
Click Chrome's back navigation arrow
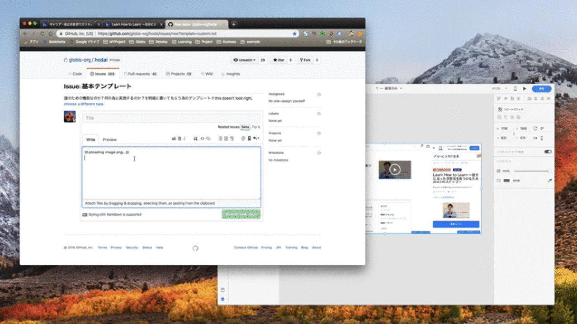(25, 33)
